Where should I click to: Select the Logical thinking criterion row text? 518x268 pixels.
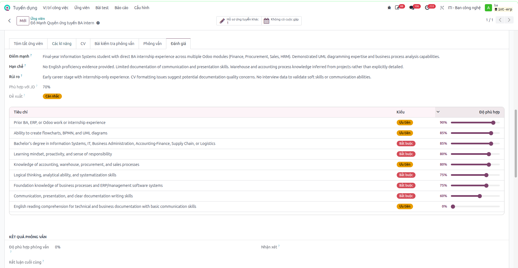pos(65,175)
